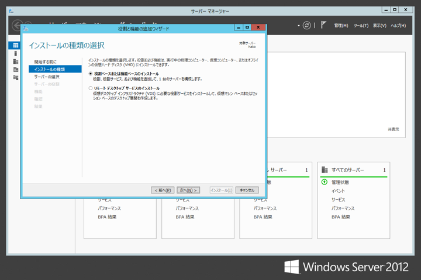Screen dimensions: 421x280
Task: Open the All Servers sidebar icon
Action: [x=16, y=62]
